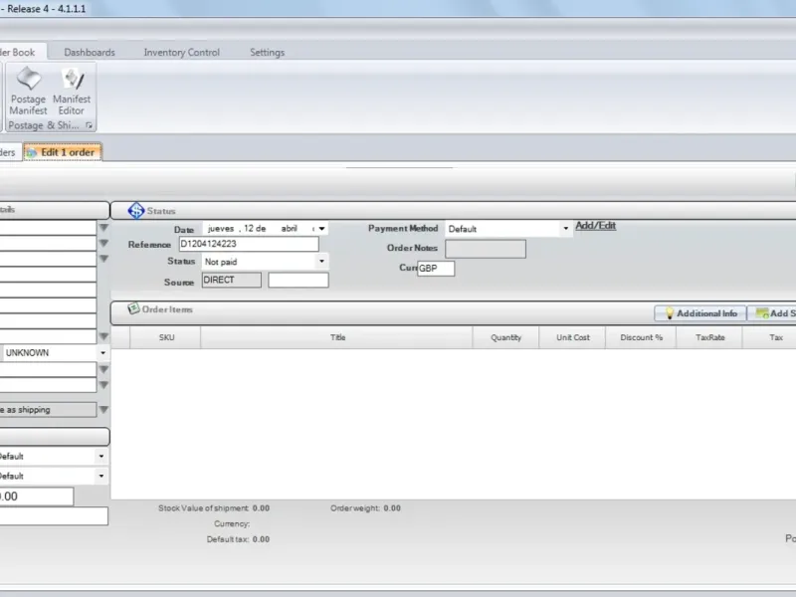The height and width of the screenshot is (597, 796).
Task: Open the Settings ribbon tab
Action: pyautogui.click(x=267, y=53)
